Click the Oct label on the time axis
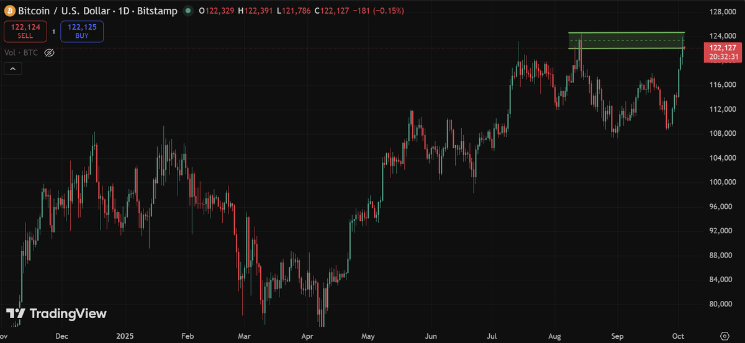This screenshot has height=343, width=745. coord(679,336)
